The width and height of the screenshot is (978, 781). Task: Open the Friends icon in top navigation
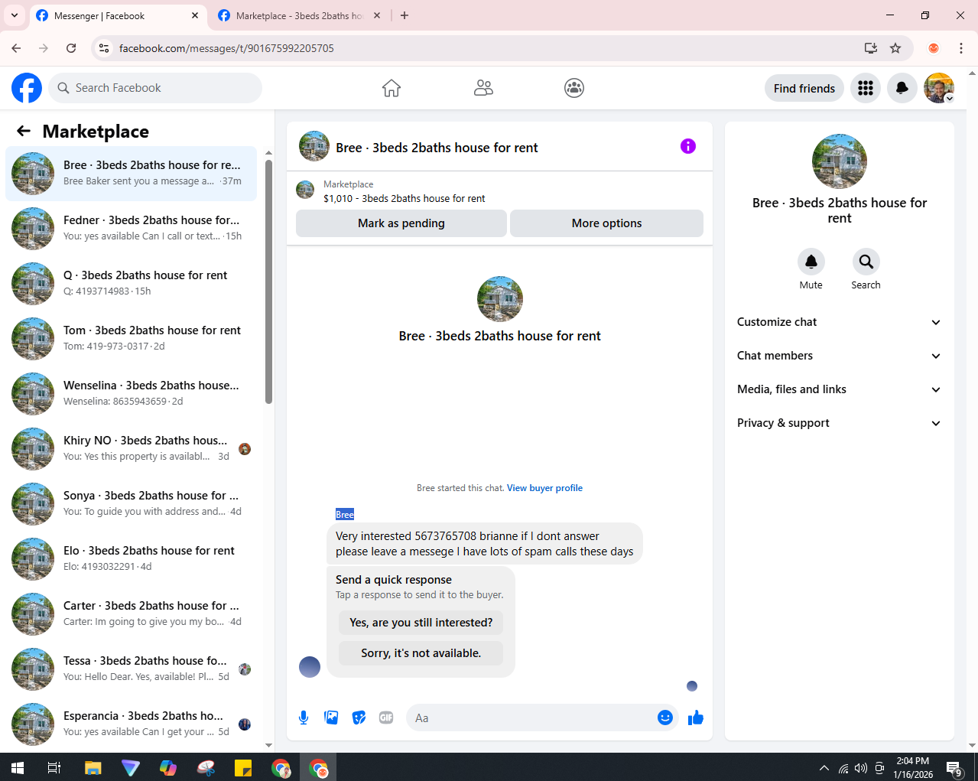click(483, 88)
